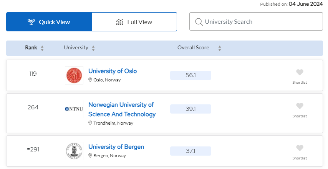Image resolution: width=328 pixels, height=169 pixels.
Task: Switch to the Full View tab
Action: pyautogui.click(x=134, y=22)
